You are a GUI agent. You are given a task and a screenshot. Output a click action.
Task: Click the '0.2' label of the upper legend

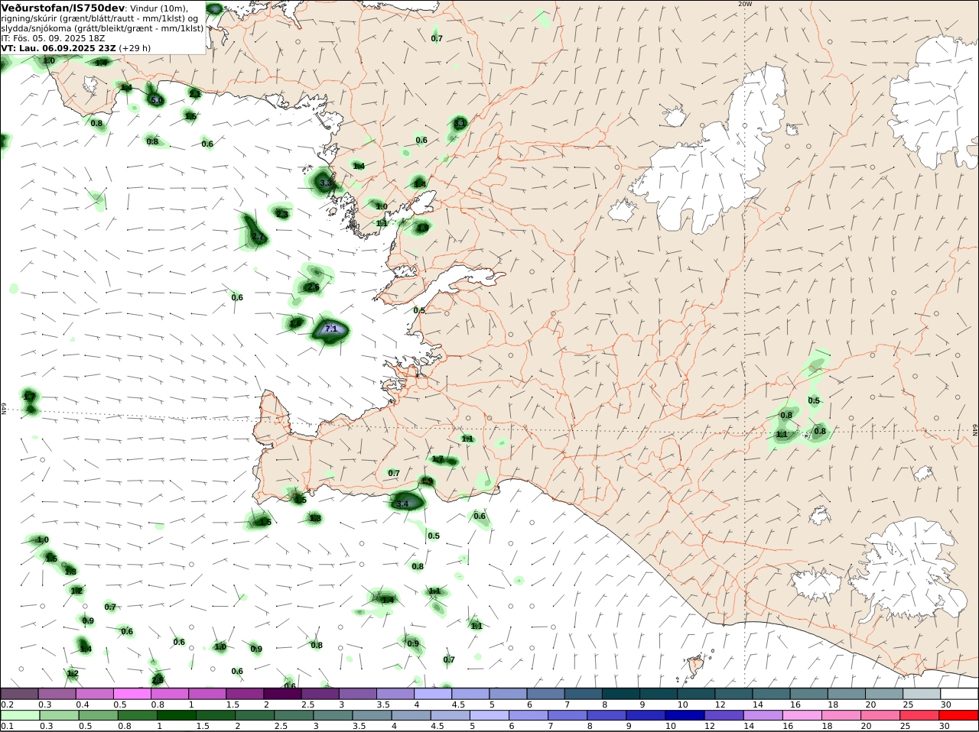tap(7, 704)
